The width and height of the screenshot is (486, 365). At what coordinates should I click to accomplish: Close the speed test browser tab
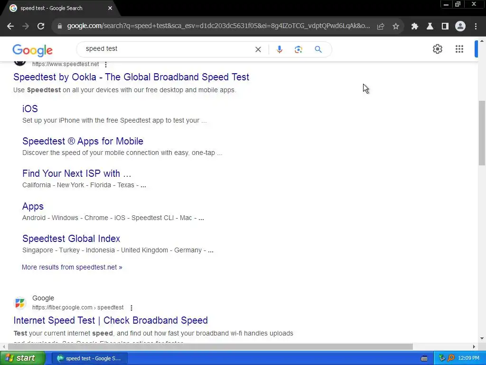(x=110, y=8)
